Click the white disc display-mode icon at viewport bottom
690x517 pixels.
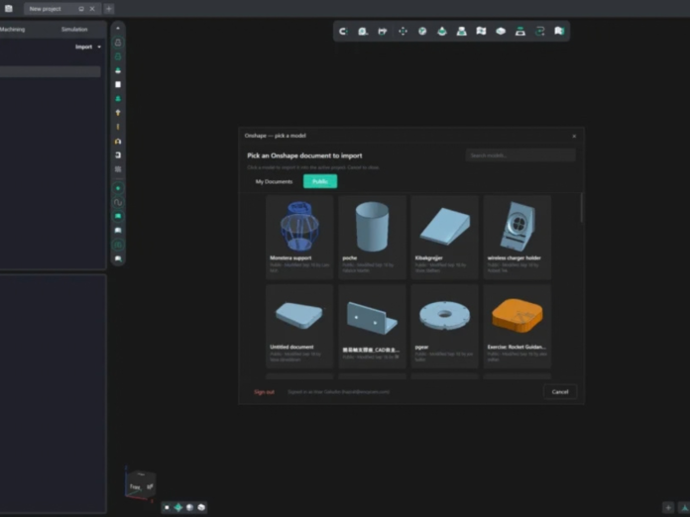click(x=201, y=507)
